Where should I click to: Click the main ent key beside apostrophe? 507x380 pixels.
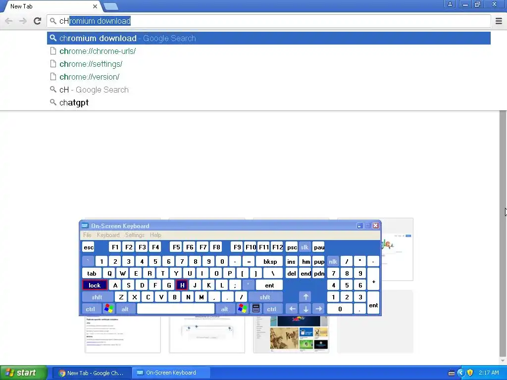pos(269,285)
